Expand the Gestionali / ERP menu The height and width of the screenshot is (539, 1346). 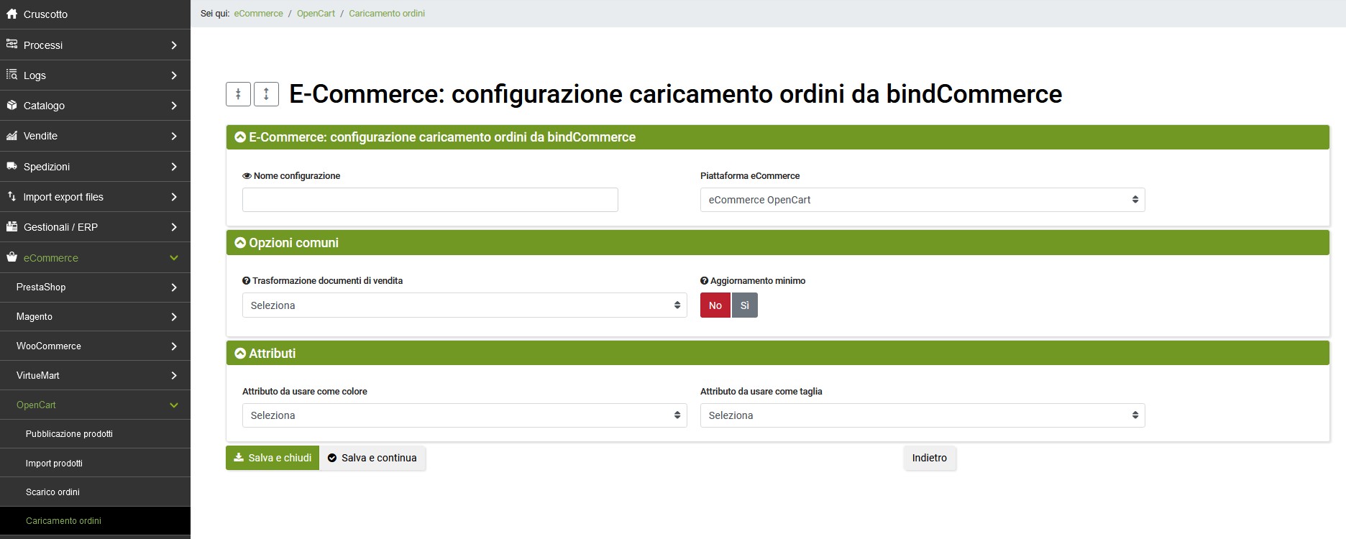pos(95,227)
